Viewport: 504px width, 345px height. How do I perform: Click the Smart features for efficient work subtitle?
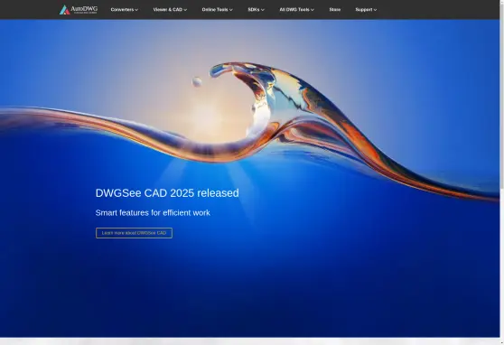153,213
